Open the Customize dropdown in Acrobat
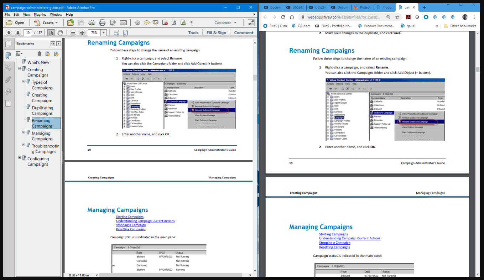This screenshot has height=280, width=484. (225, 23)
